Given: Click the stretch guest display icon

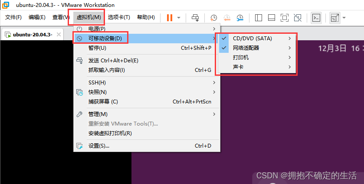Looking at the screenshot, I should (335, 18).
